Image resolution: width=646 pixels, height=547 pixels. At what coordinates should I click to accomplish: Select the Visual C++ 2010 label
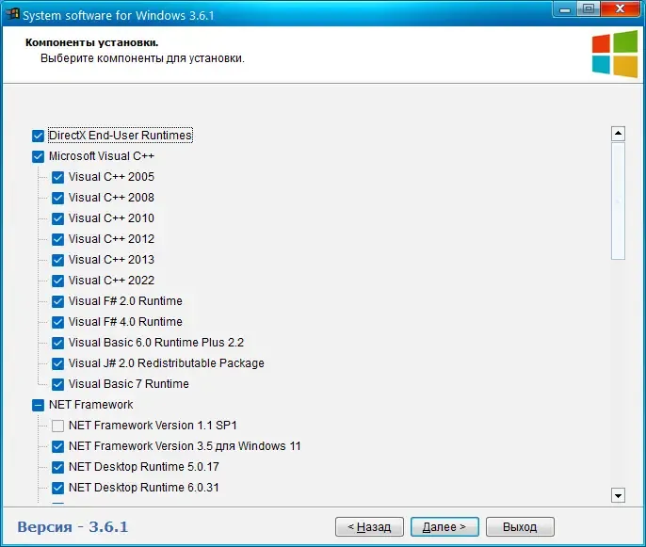coord(111,218)
